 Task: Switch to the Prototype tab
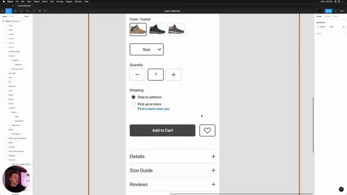(327, 16)
